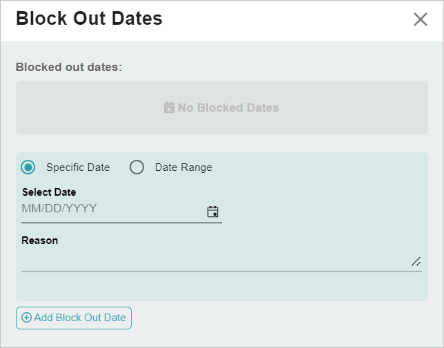Viewport: 444px width, 348px height.
Task: Close the Block Out Dates dialog
Action: (420, 19)
